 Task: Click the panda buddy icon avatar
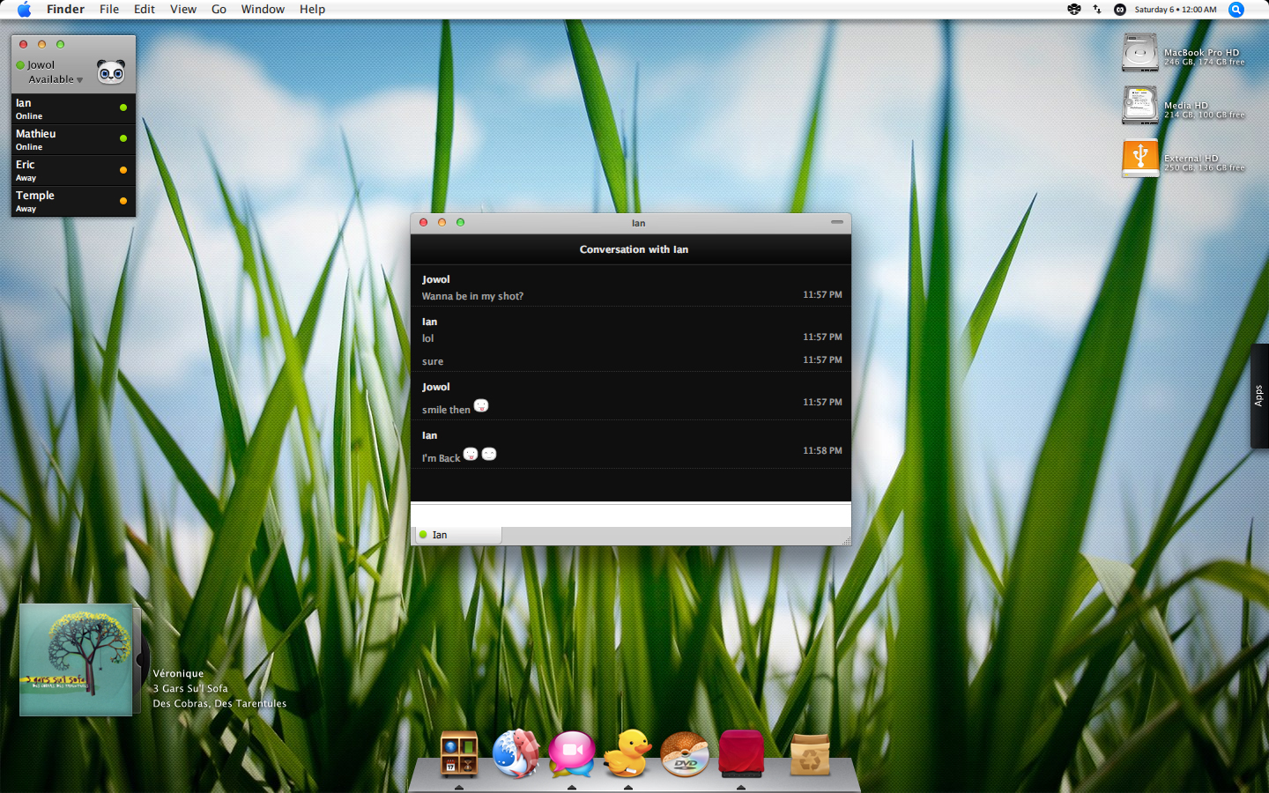[111, 71]
